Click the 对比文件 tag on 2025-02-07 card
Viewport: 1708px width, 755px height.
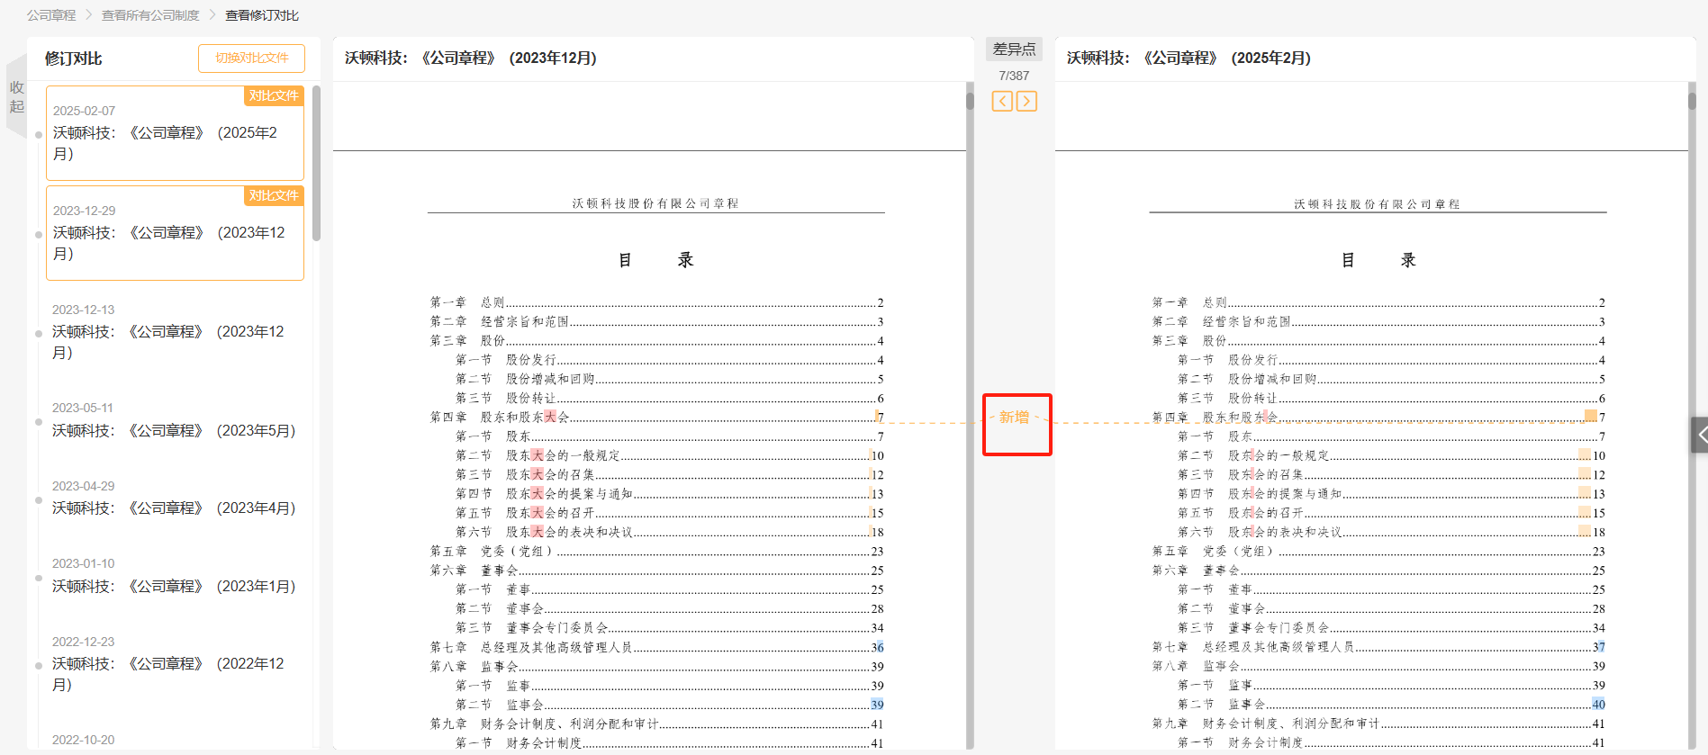click(274, 95)
